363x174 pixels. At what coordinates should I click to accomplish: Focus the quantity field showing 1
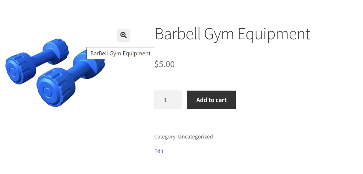168,100
